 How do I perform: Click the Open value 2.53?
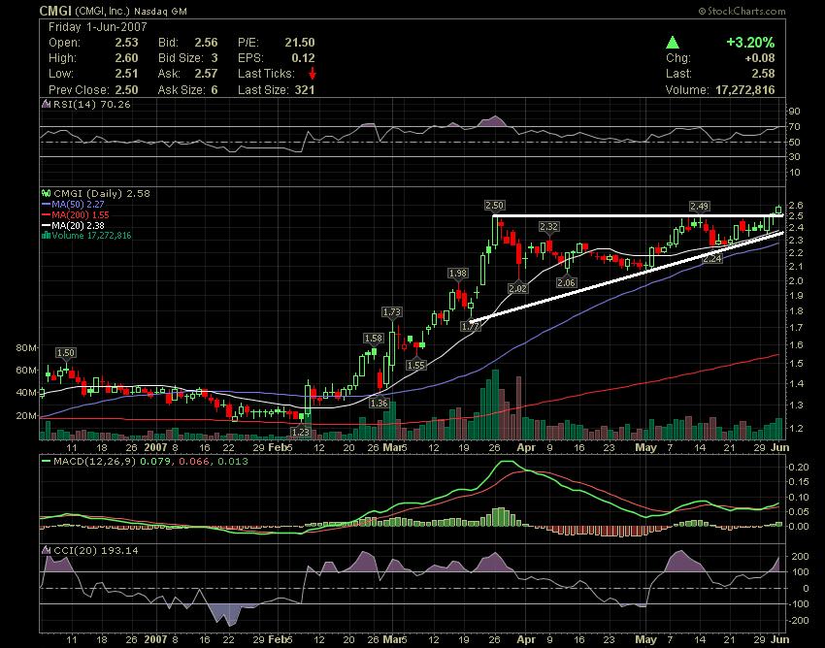(x=126, y=43)
